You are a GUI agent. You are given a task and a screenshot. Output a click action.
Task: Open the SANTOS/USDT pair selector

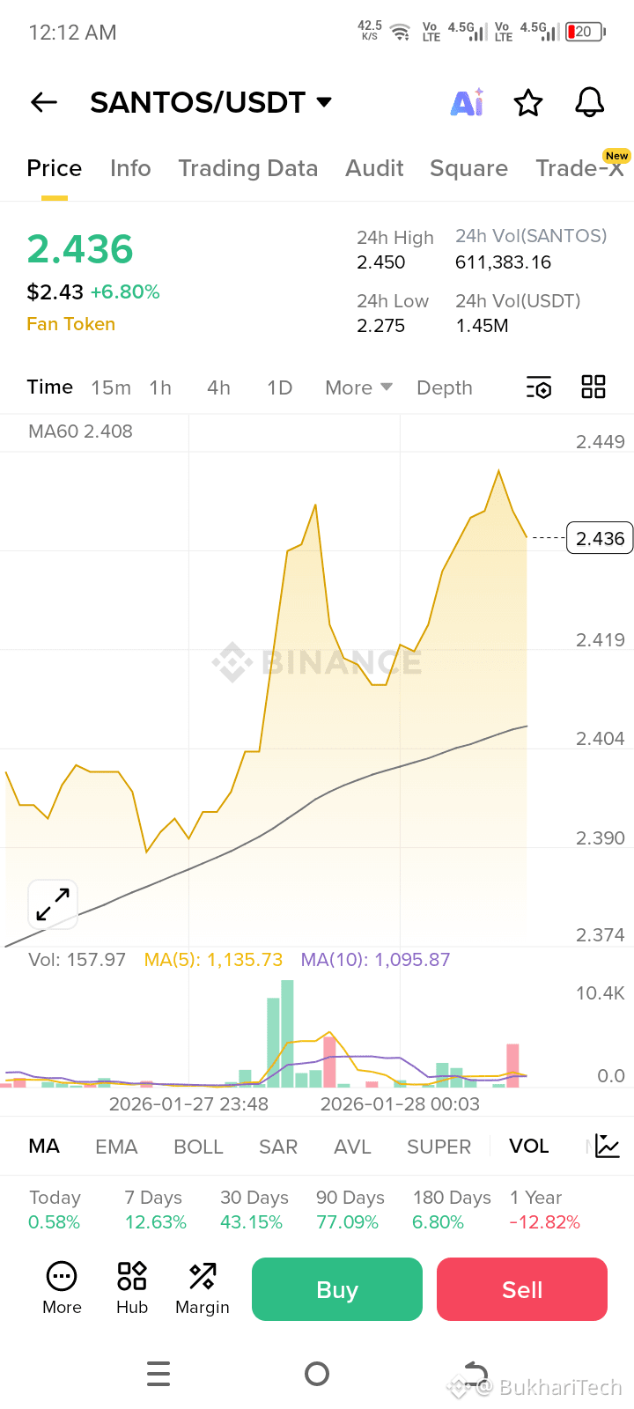point(211,102)
